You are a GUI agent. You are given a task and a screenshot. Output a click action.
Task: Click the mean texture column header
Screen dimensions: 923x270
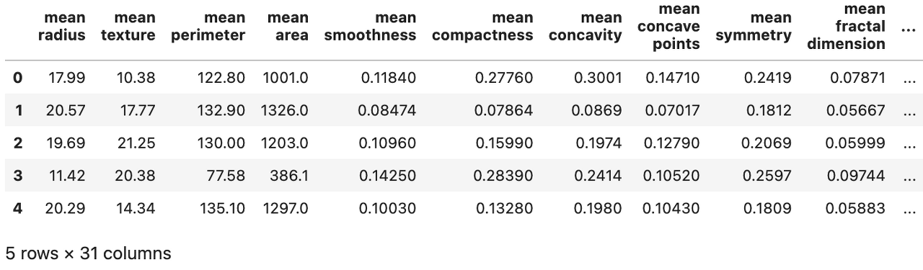(128, 26)
